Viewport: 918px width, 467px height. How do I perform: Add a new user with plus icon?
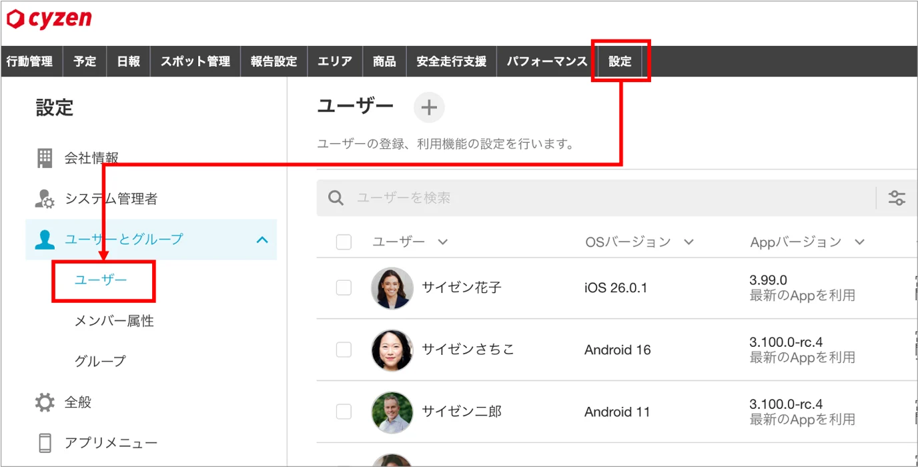[429, 107]
